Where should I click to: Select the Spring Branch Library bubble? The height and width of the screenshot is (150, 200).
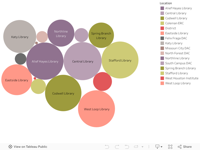[101, 35]
